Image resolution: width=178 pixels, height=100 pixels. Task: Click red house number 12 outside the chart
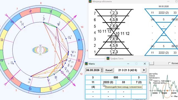(81, 74)
